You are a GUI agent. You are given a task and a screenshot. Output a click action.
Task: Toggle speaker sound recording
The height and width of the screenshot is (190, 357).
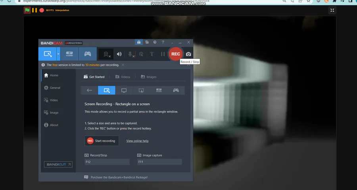[x=119, y=54]
